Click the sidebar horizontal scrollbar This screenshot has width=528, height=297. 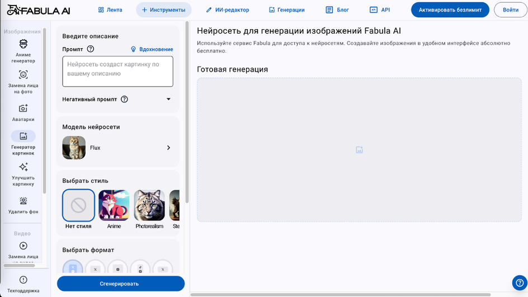(x=19, y=265)
